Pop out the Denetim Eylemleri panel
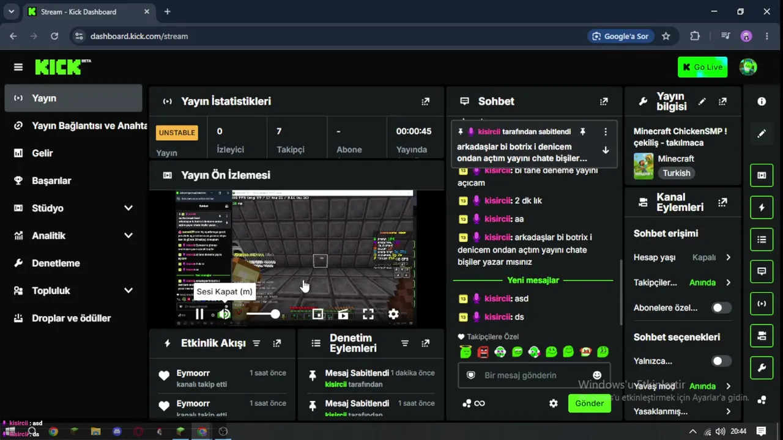 point(425,343)
